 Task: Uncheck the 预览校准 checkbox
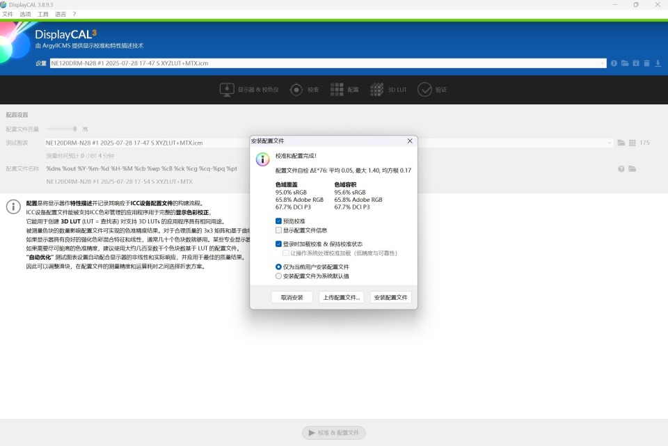click(279, 221)
